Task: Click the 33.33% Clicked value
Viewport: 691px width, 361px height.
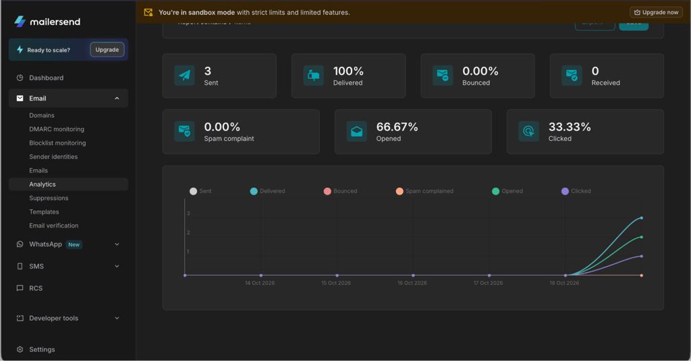Action: (x=570, y=127)
